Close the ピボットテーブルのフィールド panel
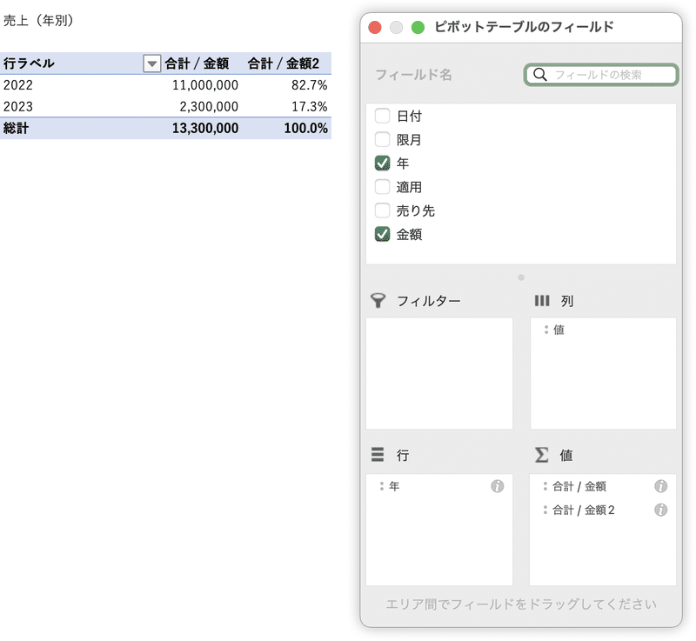This screenshot has height=641, width=696. point(375,28)
